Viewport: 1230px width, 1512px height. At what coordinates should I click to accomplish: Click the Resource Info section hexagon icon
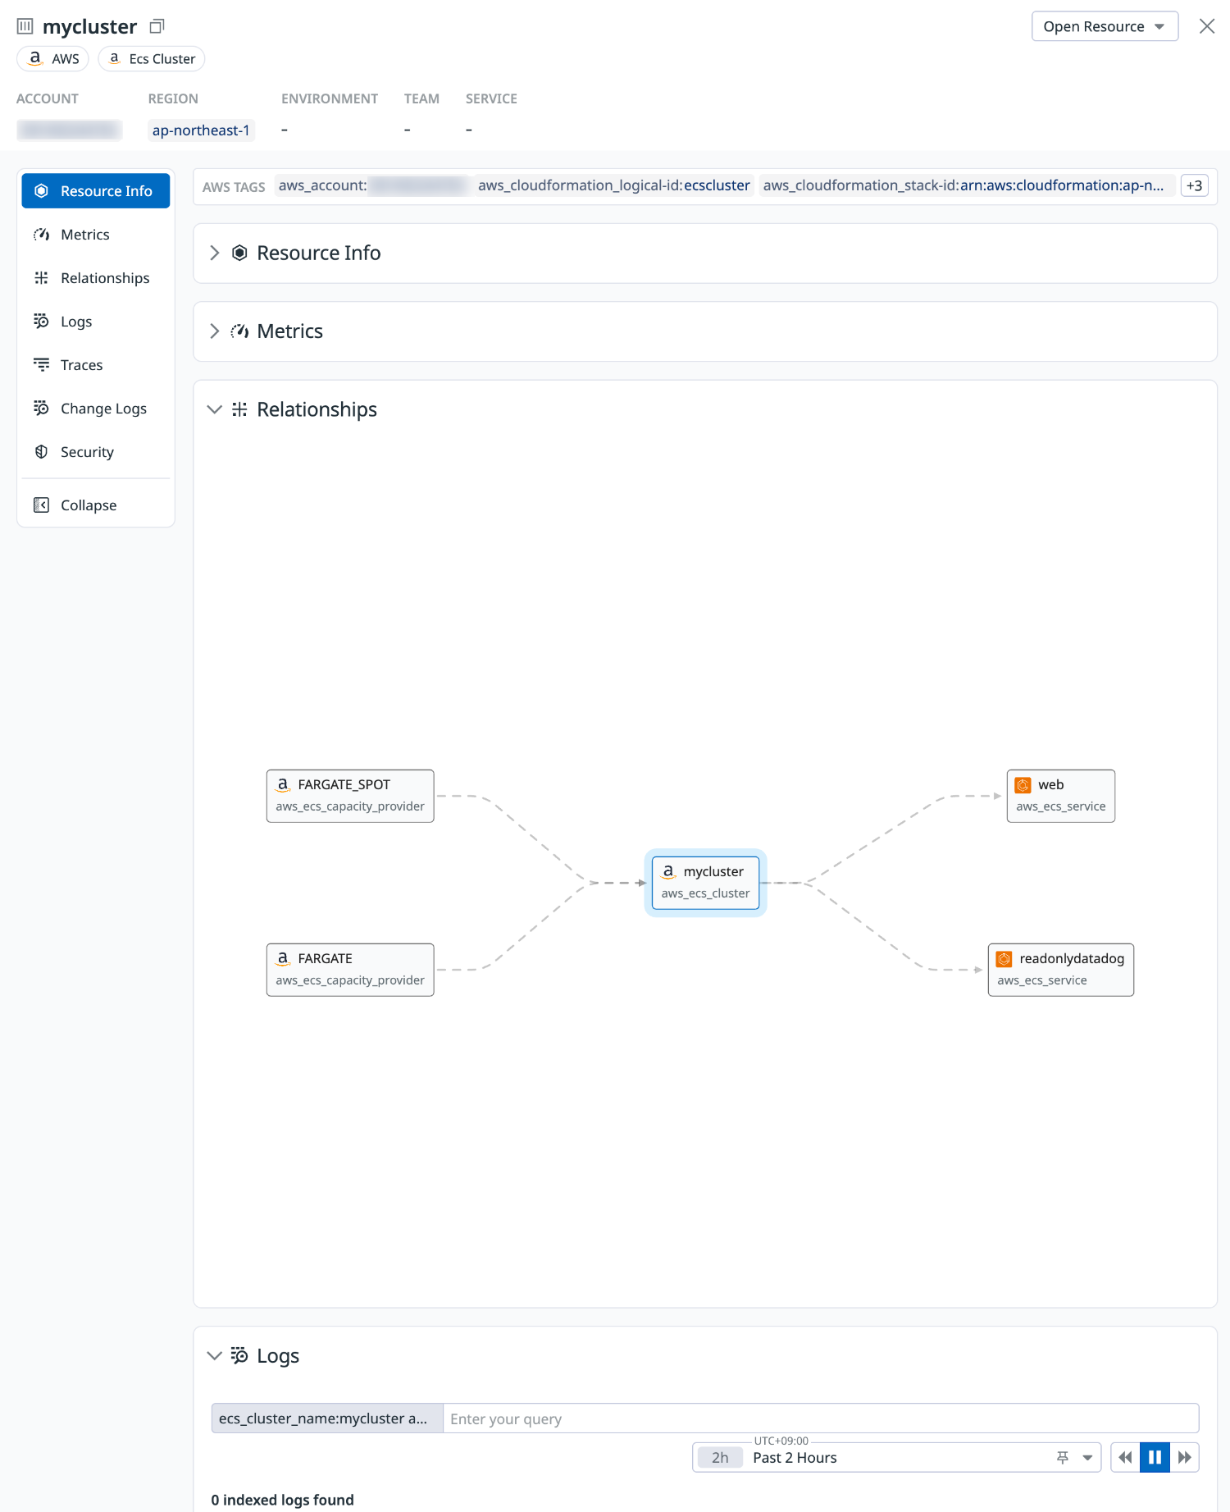tap(239, 253)
